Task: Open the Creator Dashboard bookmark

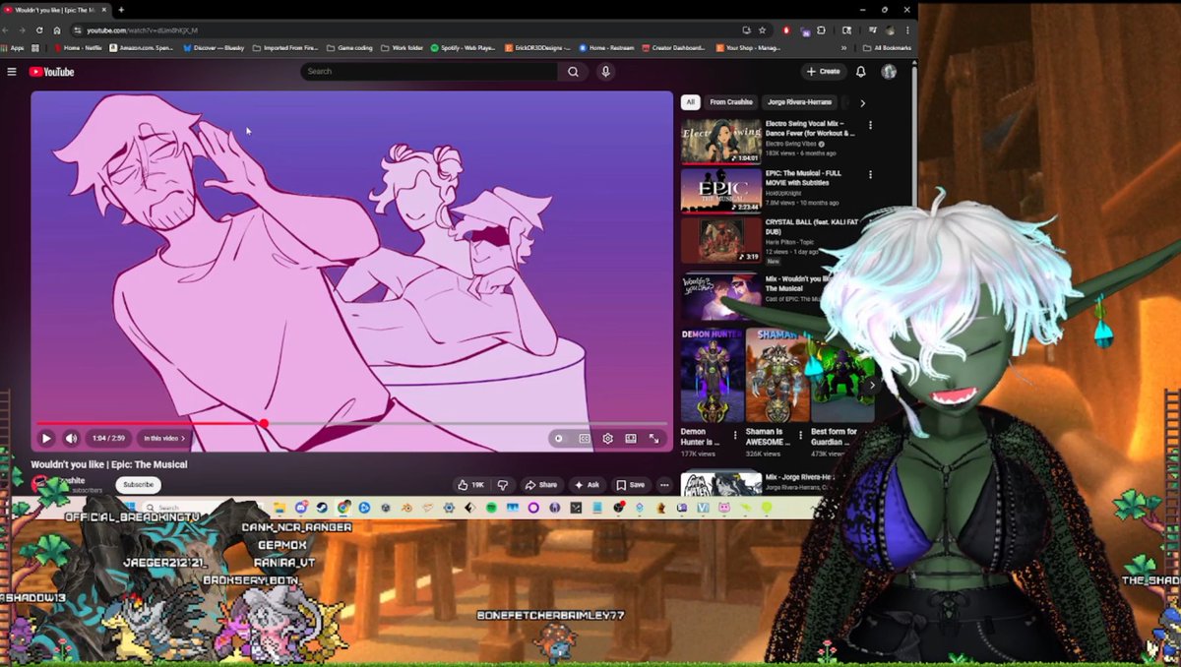Action: coord(674,47)
